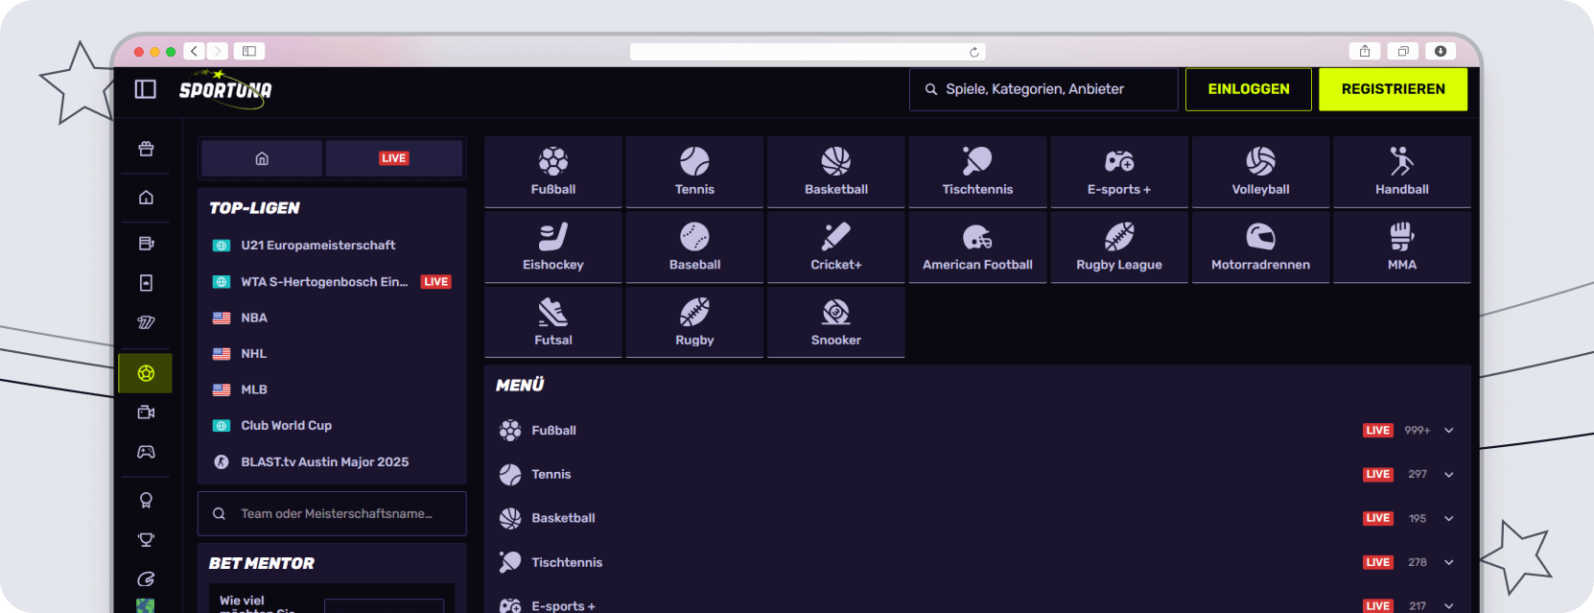Open the game controller sidebar icon
Screen dimensions: 1594x613
[146, 452]
